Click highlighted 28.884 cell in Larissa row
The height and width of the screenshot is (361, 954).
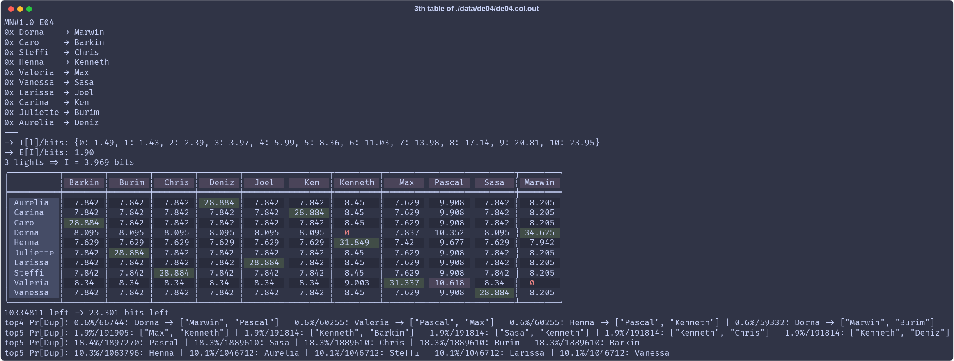(264, 262)
